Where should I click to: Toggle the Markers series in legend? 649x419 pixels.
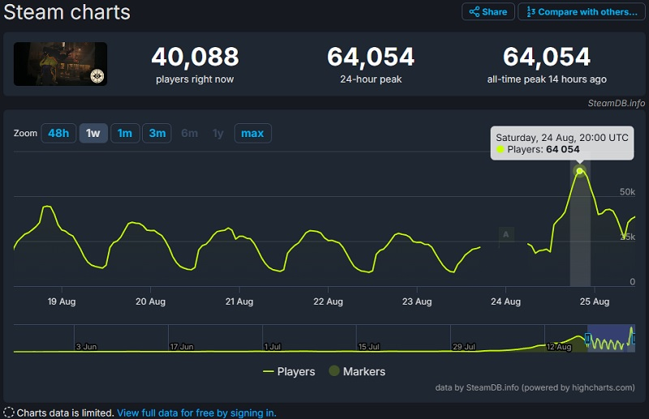click(356, 371)
